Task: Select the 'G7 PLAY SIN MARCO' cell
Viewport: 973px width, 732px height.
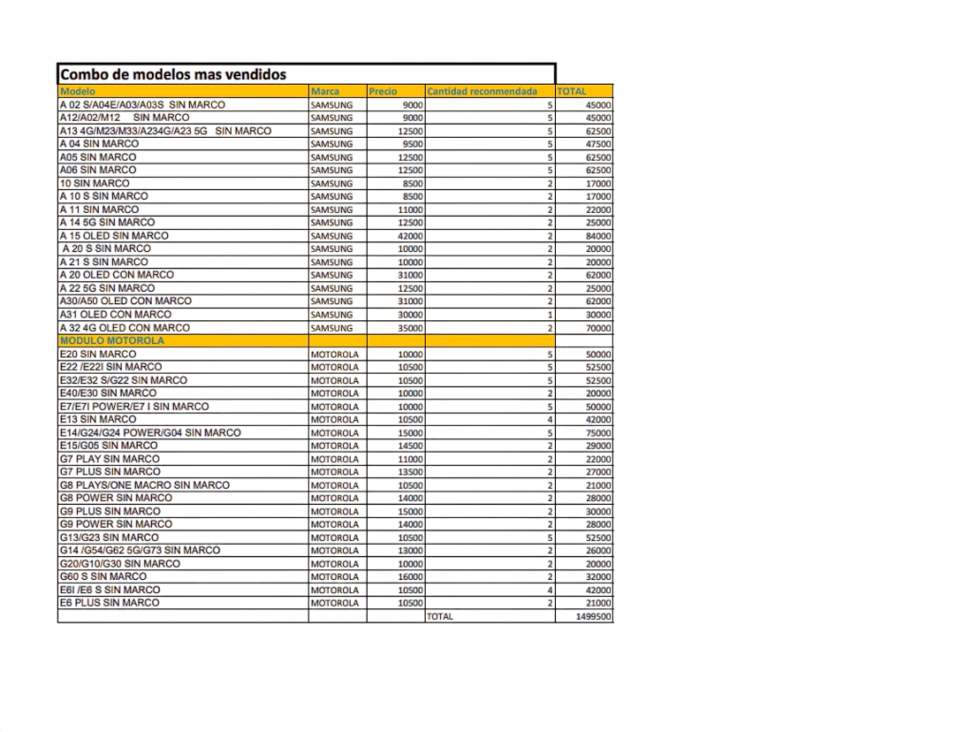Action: point(110,459)
